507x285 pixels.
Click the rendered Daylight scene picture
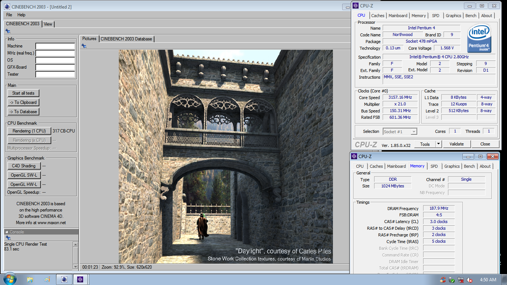pyautogui.click(x=226, y=157)
